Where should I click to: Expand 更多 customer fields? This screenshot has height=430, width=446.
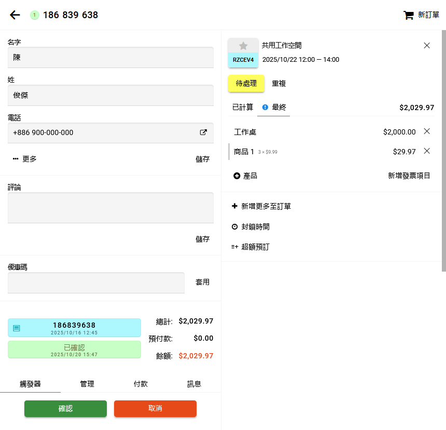25,159
